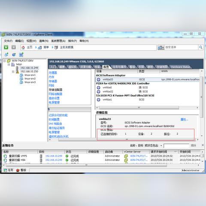The image size is (206, 206).
Task: Click the 任务 status bar button
Action: coord(9,170)
